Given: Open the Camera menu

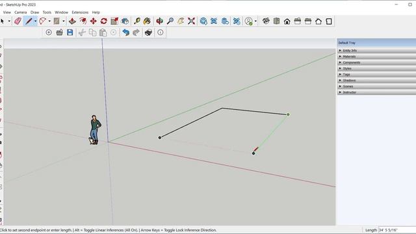Looking at the screenshot, I should click(x=20, y=12).
